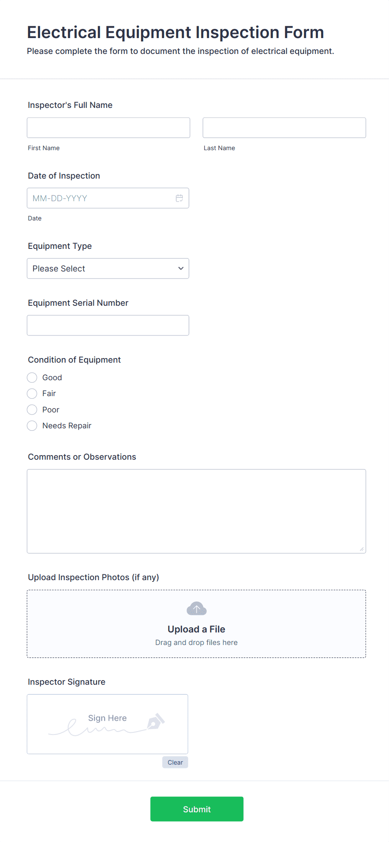This screenshot has height=842, width=389.
Task: Select the Poor condition option
Action: coord(32,409)
